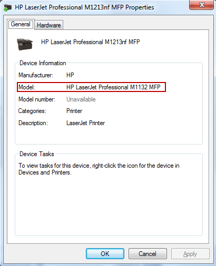Image resolution: width=216 pixels, height=266 pixels.
Task: Select the General tab
Action: click(x=21, y=24)
